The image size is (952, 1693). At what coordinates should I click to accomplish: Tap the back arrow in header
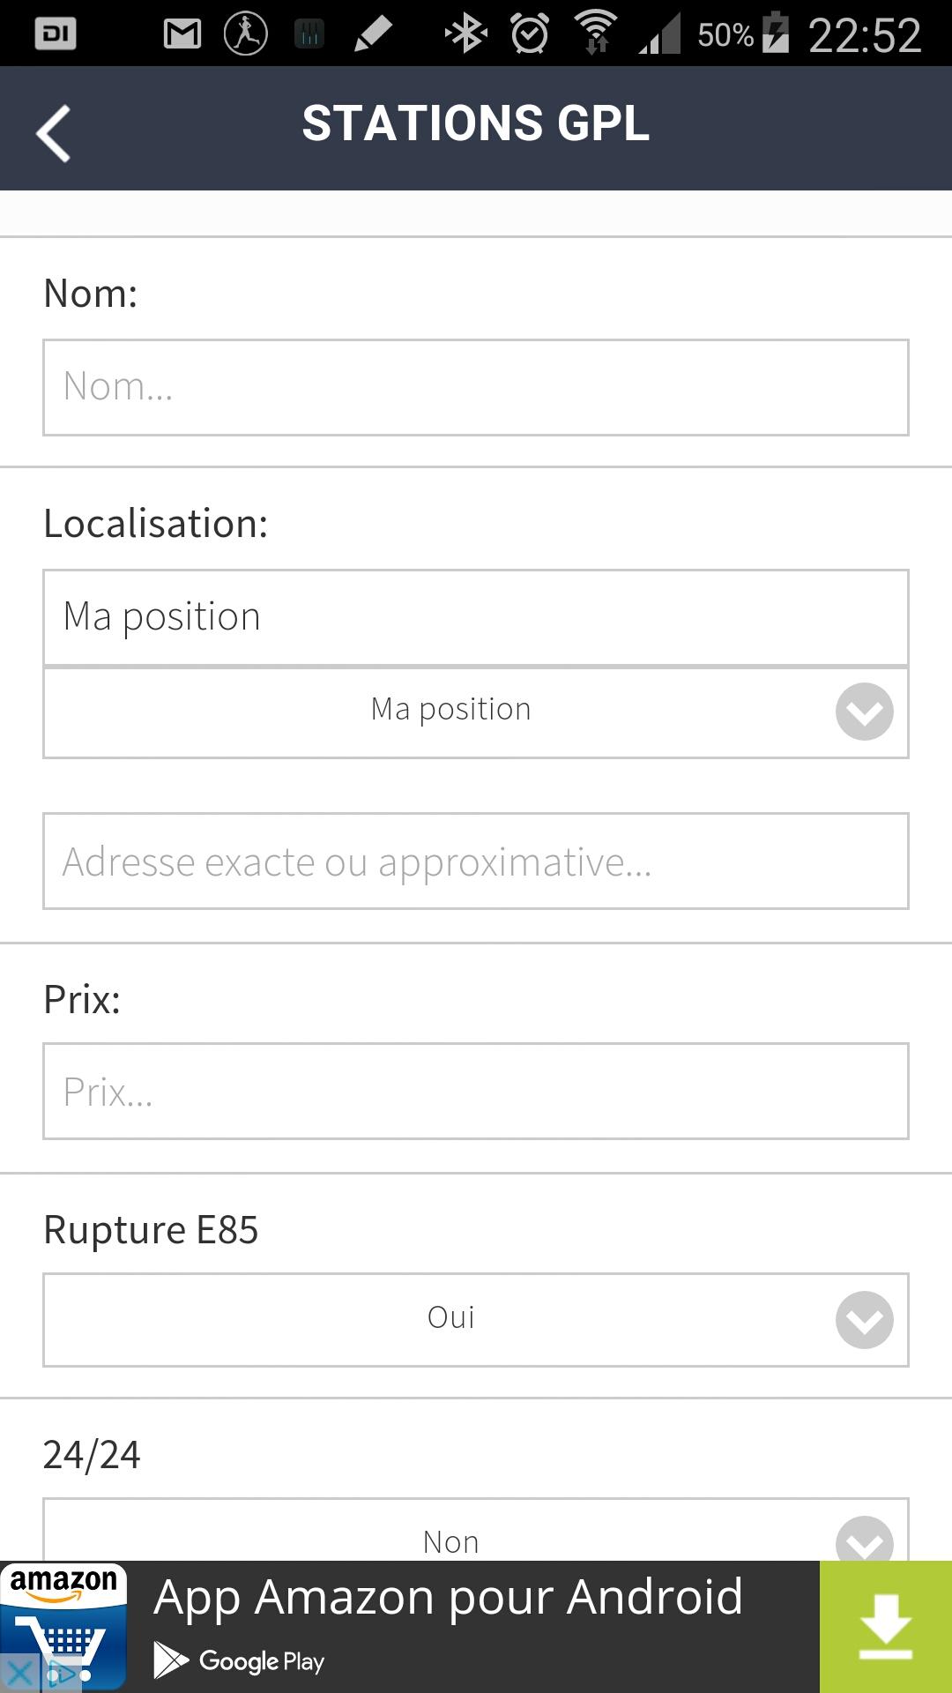point(53,133)
